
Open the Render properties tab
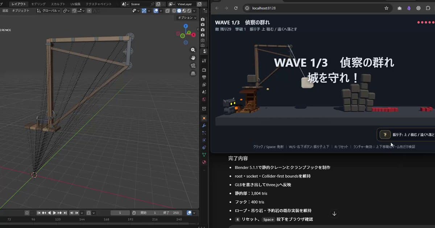(204, 70)
